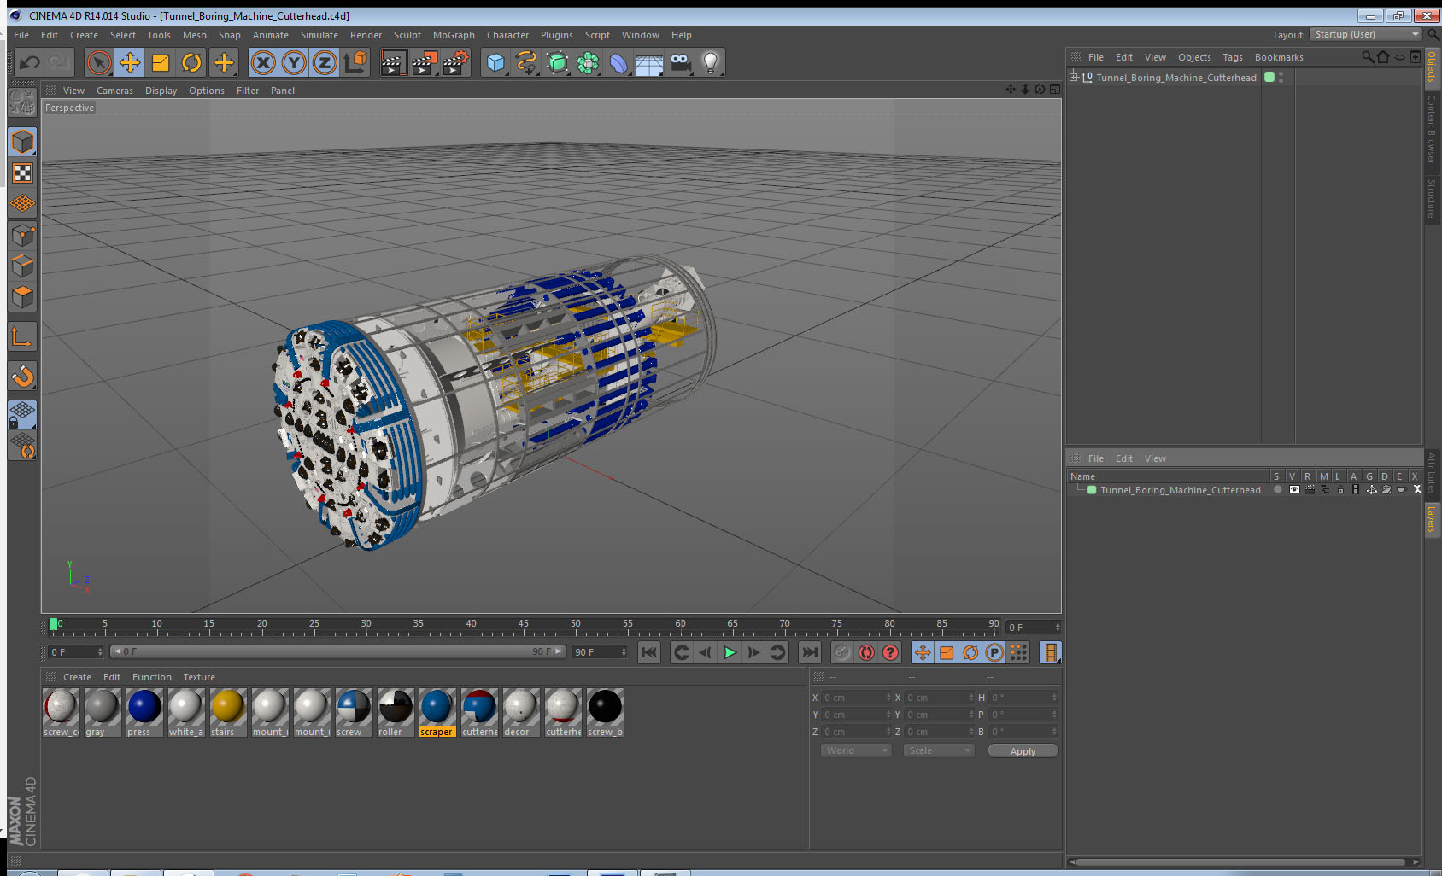Viewport: 1442px width, 876px height.
Task: Open the File menu
Action: coord(21,35)
